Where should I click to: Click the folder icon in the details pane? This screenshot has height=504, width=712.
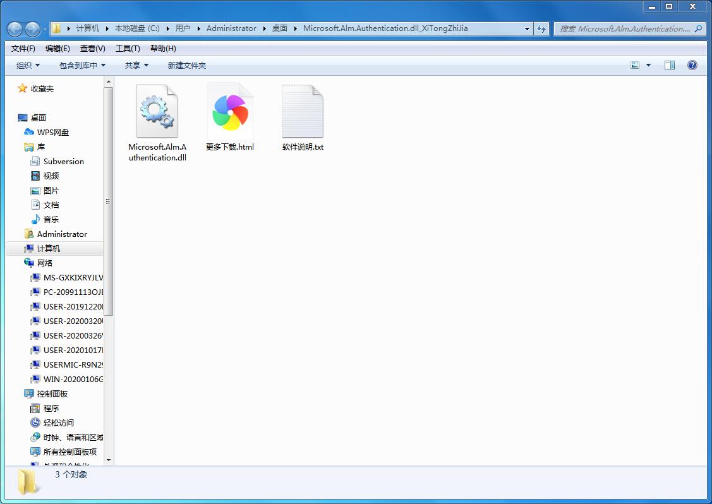tap(27, 482)
